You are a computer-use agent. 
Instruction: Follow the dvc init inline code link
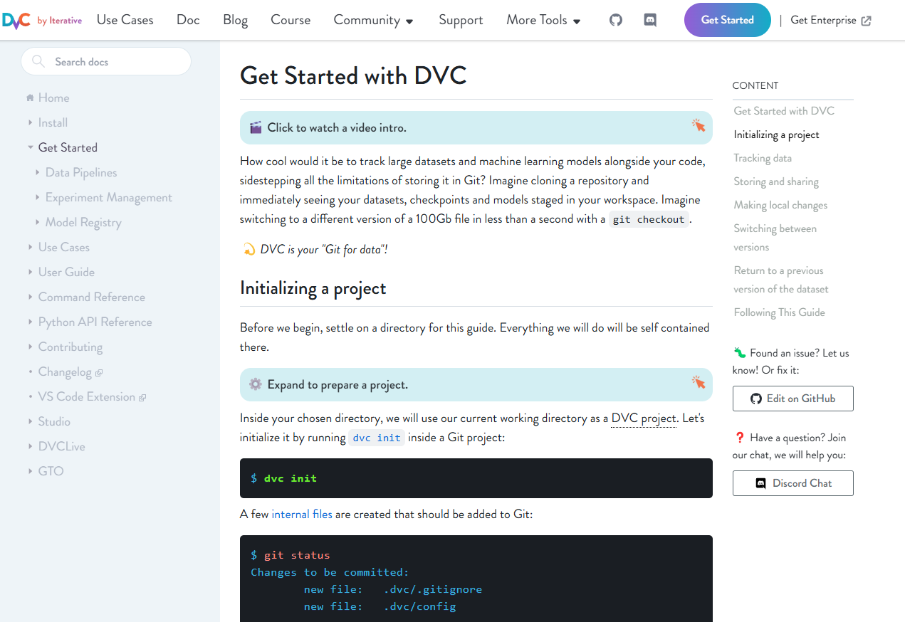[377, 438]
